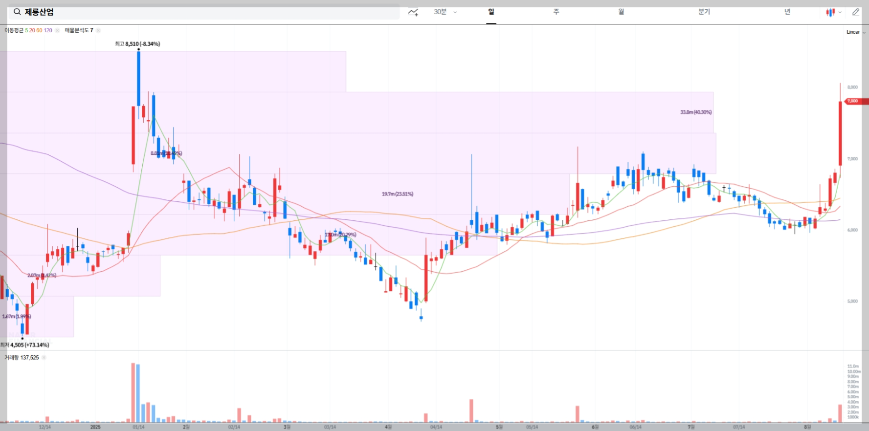
Task: Remove the 거래량 volume indicator
Action: 44,358
